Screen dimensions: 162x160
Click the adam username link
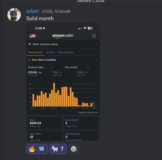[33, 11]
